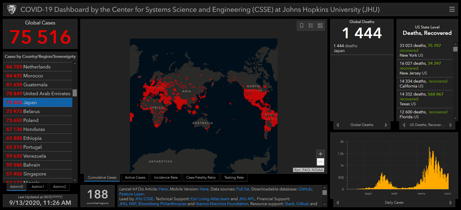Select Honduras in country list

tap(38, 129)
